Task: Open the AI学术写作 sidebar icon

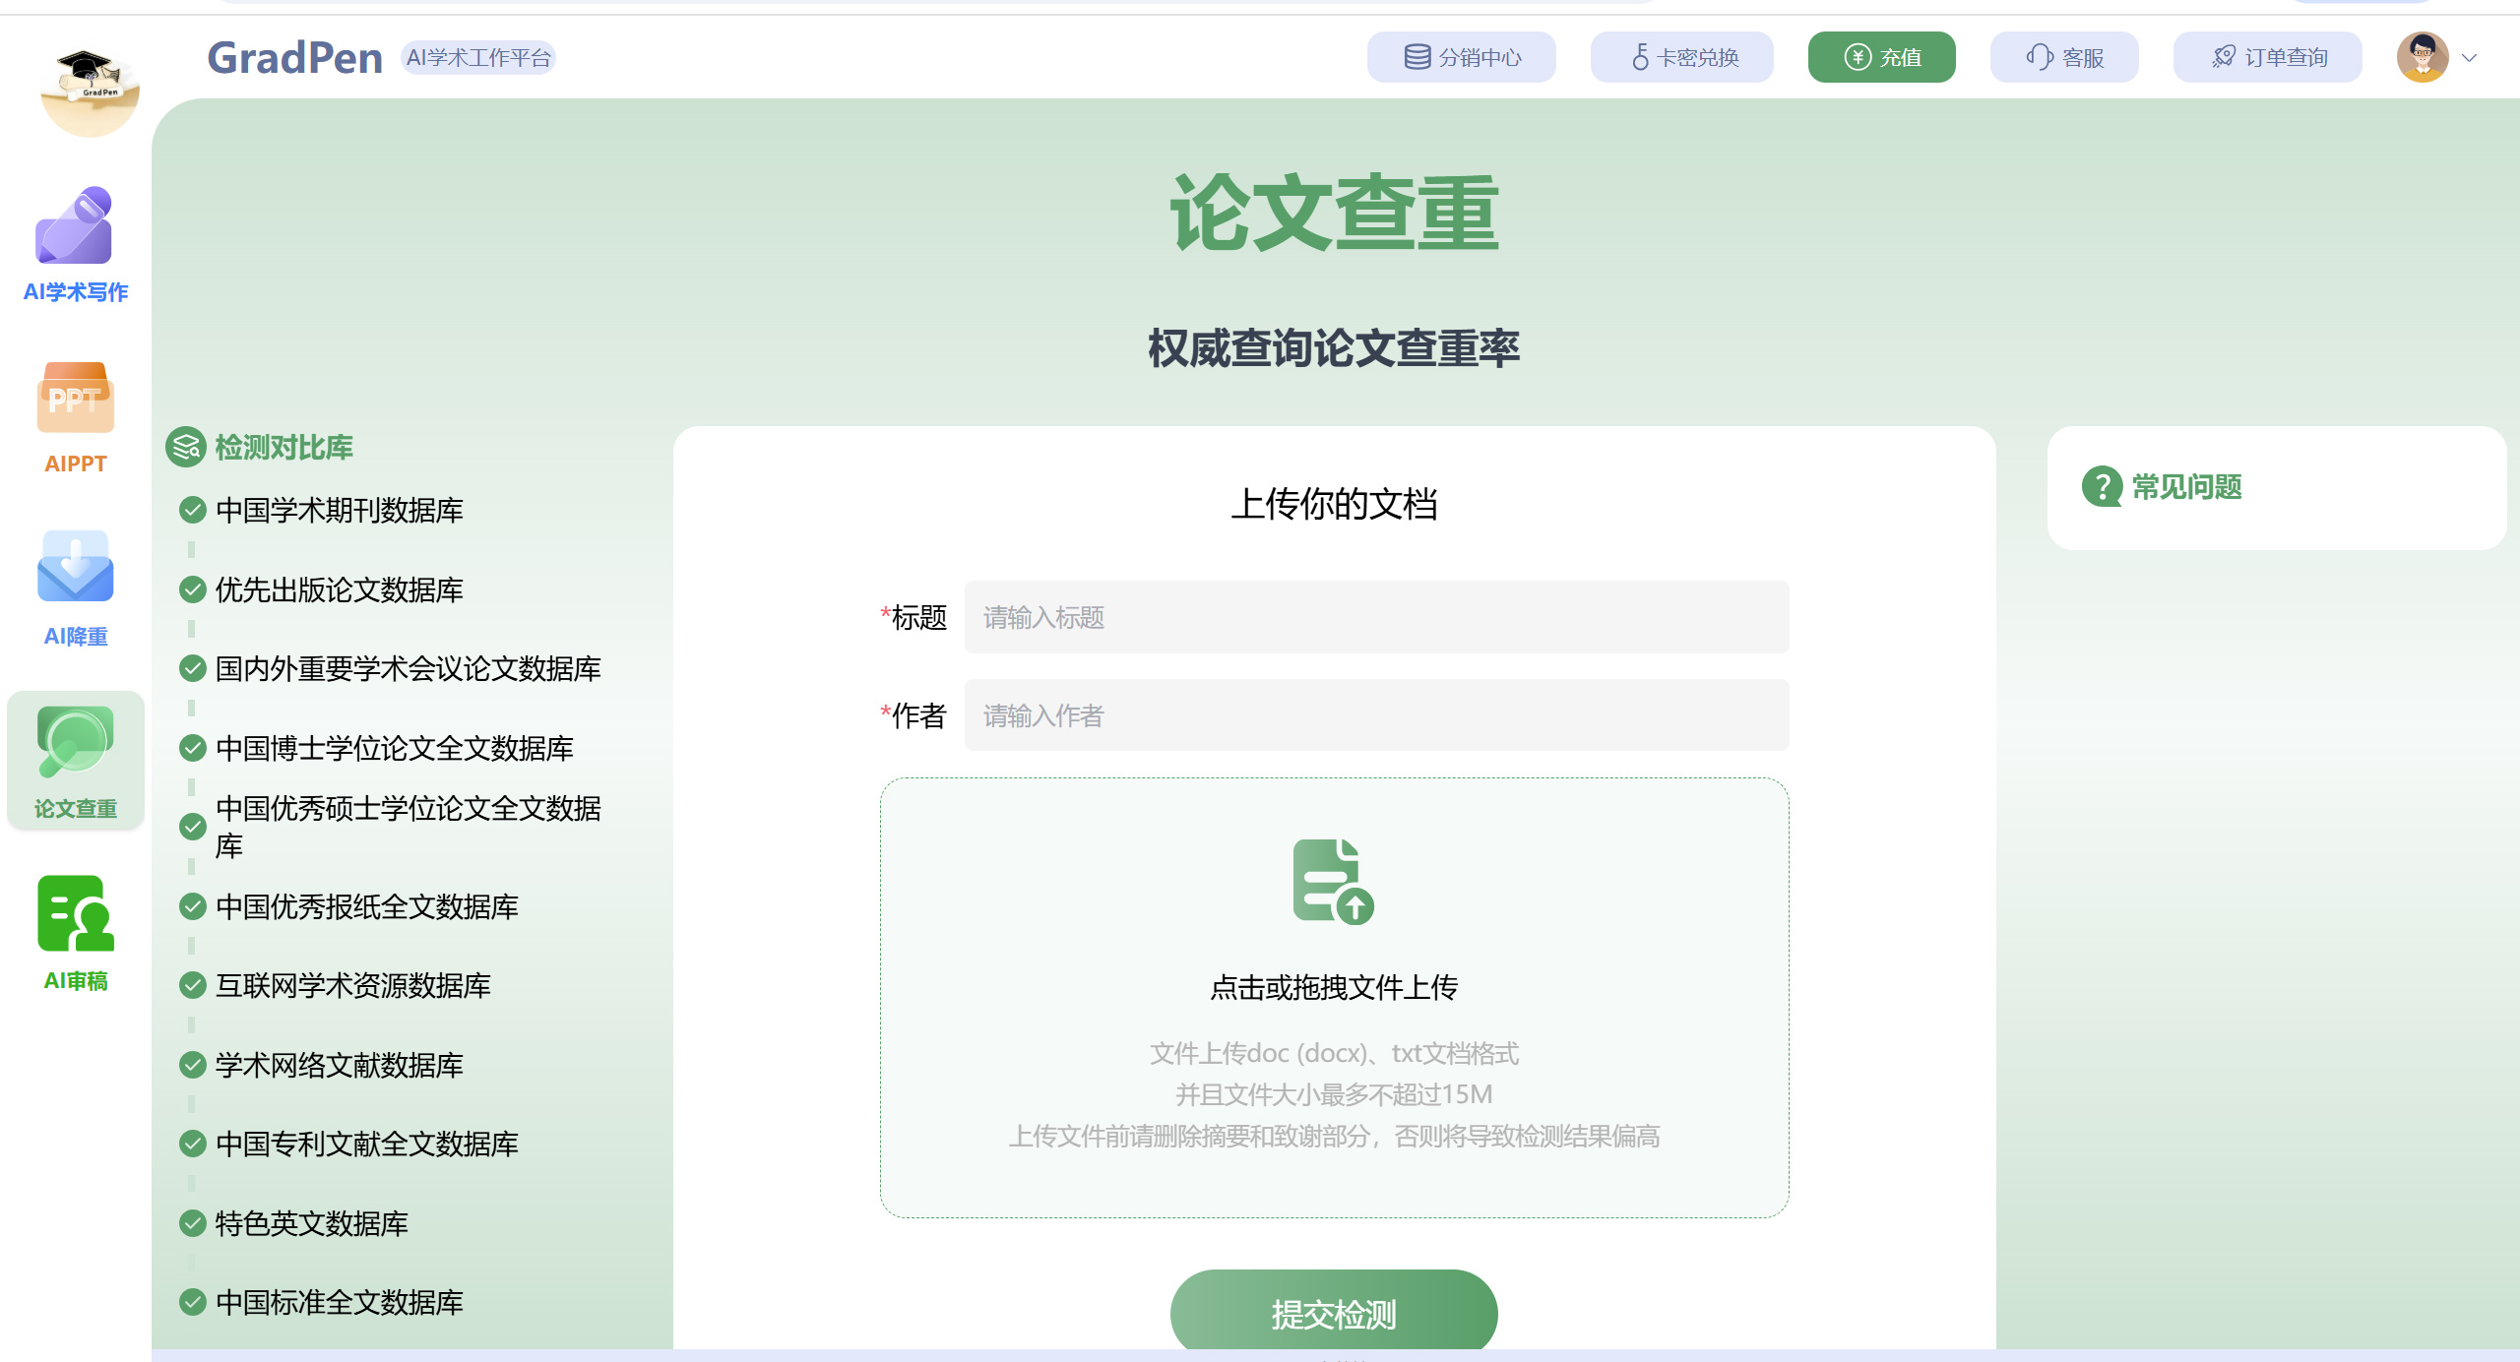Action: coord(75,226)
